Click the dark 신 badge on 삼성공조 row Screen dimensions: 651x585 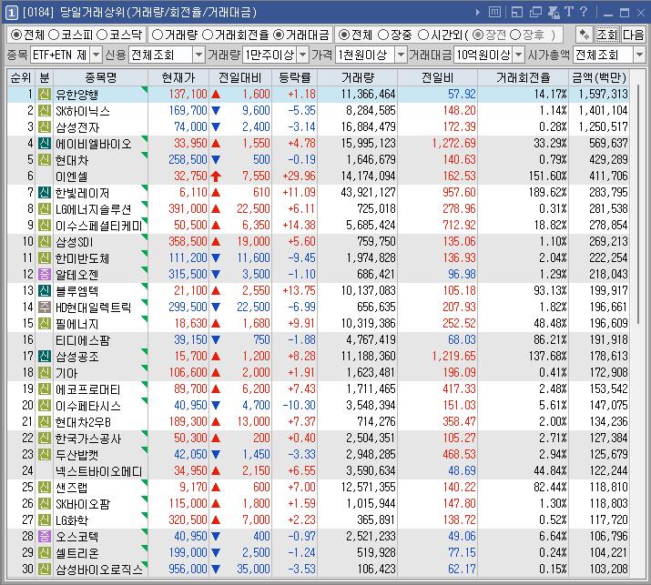tap(45, 357)
